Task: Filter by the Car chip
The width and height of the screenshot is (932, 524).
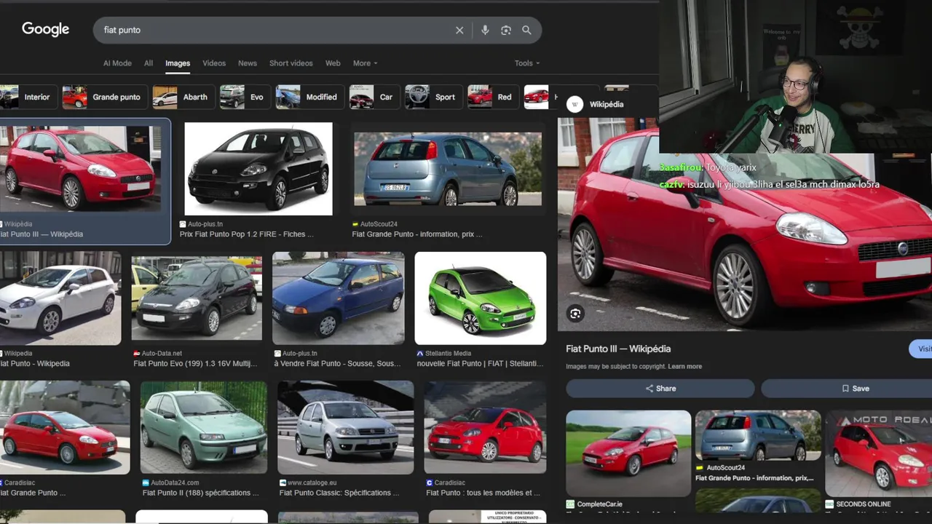Action: tap(374, 97)
